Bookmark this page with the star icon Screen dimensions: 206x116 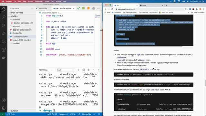(185, 9)
